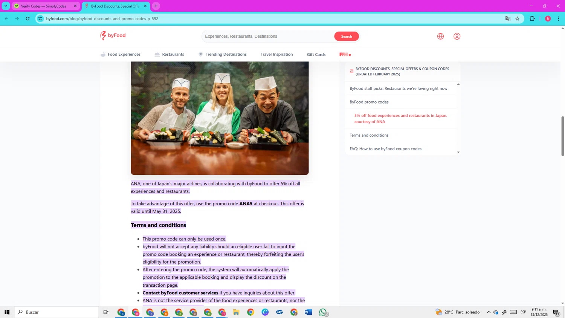This screenshot has height=318, width=565.
Task: Open Travel Inspiration menu
Action: pyautogui.click(x=276, y=54)
